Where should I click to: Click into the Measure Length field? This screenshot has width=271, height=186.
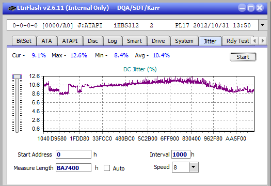(73, 168)
